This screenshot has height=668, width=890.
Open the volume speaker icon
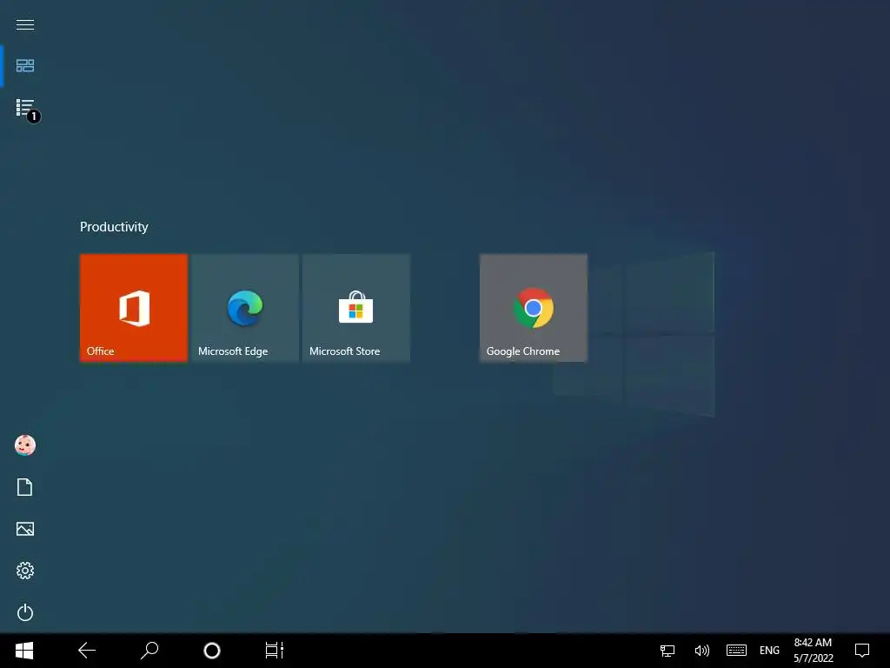click(702, 651)
